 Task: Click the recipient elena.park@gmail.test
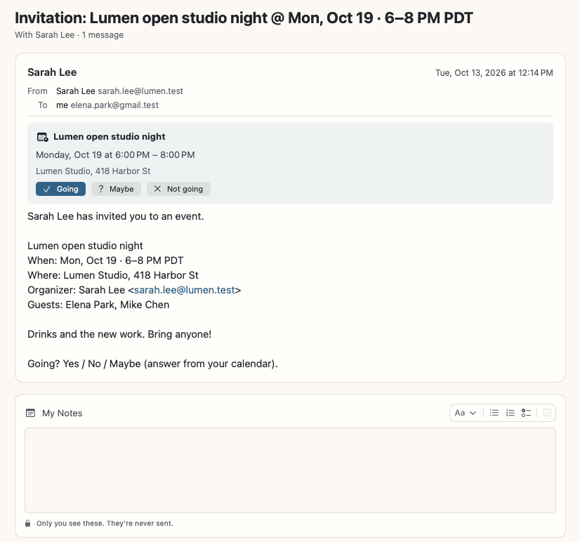click(114, 105)
